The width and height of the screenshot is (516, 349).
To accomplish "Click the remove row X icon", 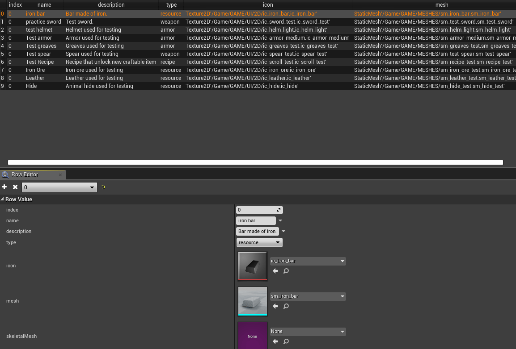I will pyautogui.click(x=15, y=187).
